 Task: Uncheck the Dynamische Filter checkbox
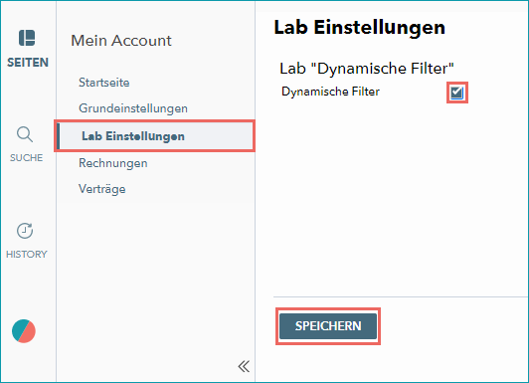[457, 93]
